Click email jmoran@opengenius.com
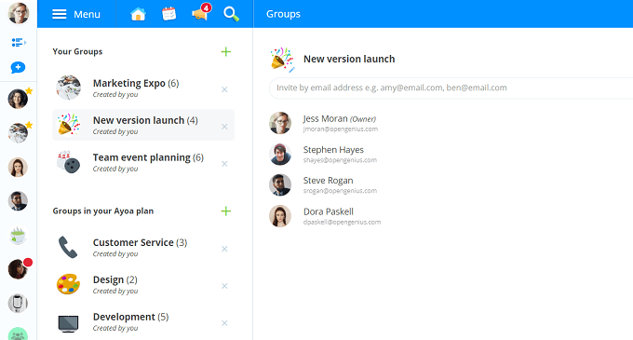The height and width of the screenshot is (340, 633). [341, 129]
